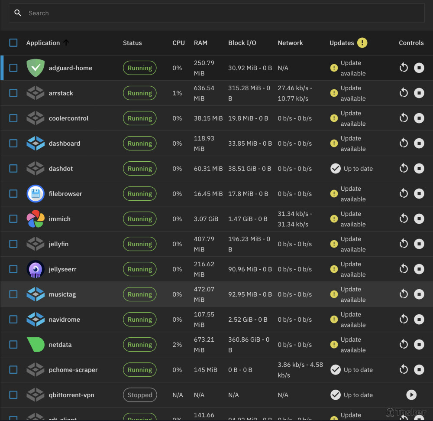Tick the navidrome row checkbox

coord(13,320)
